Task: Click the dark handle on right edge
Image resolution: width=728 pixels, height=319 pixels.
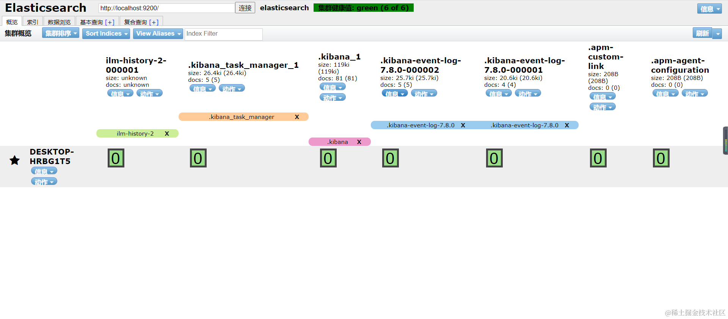Action: 725,141
